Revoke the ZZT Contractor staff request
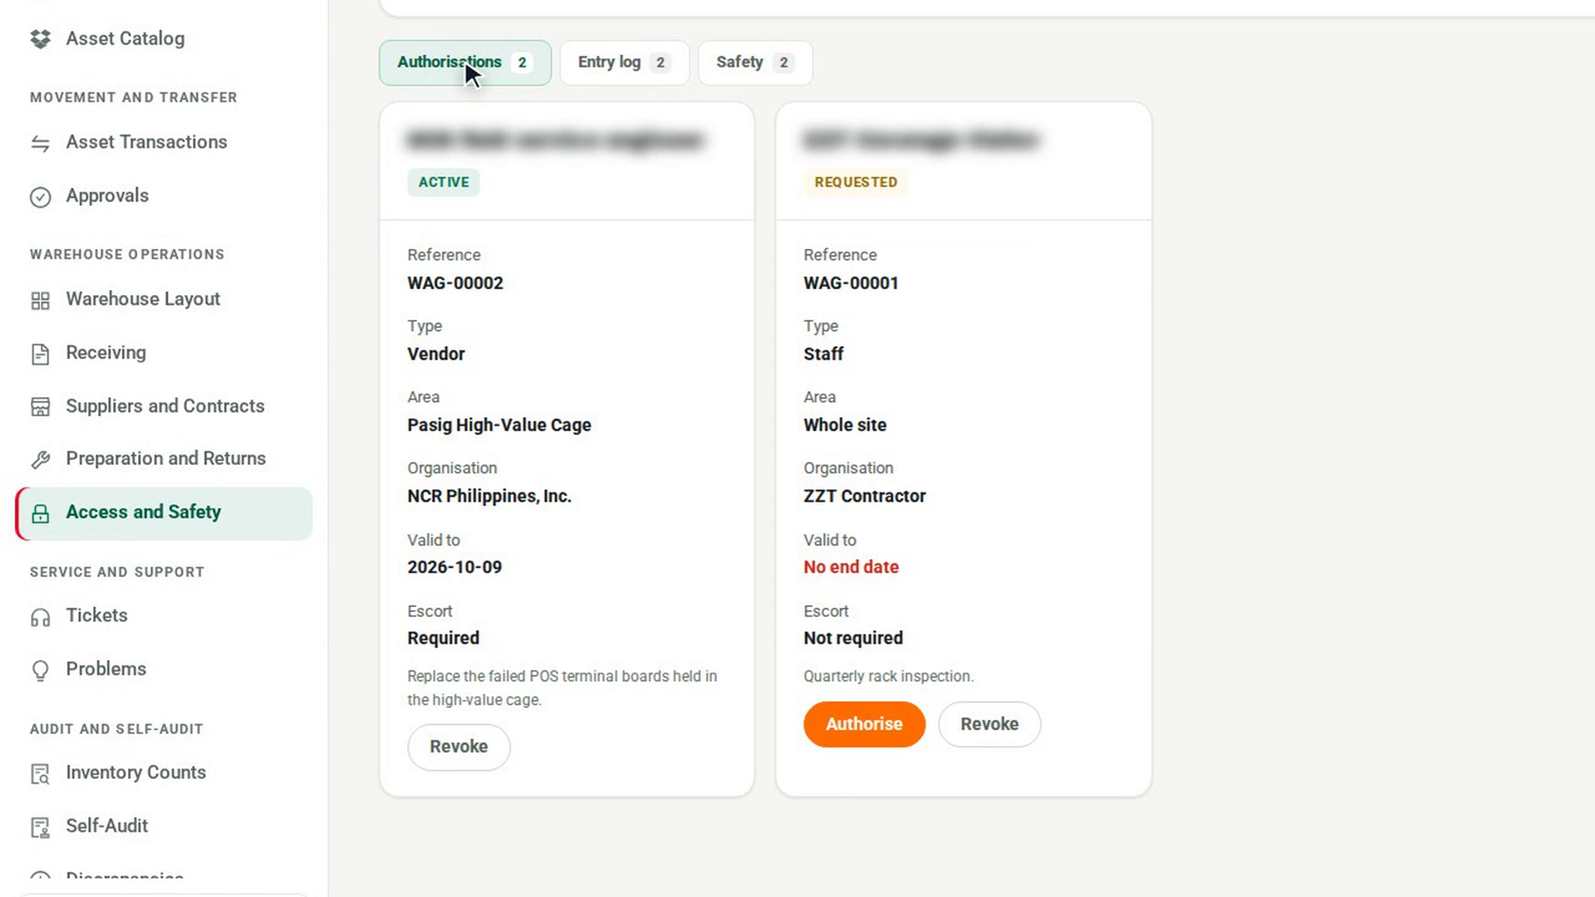The height and width of the screenshot is (897, 1595). click(x=989, y=724)
